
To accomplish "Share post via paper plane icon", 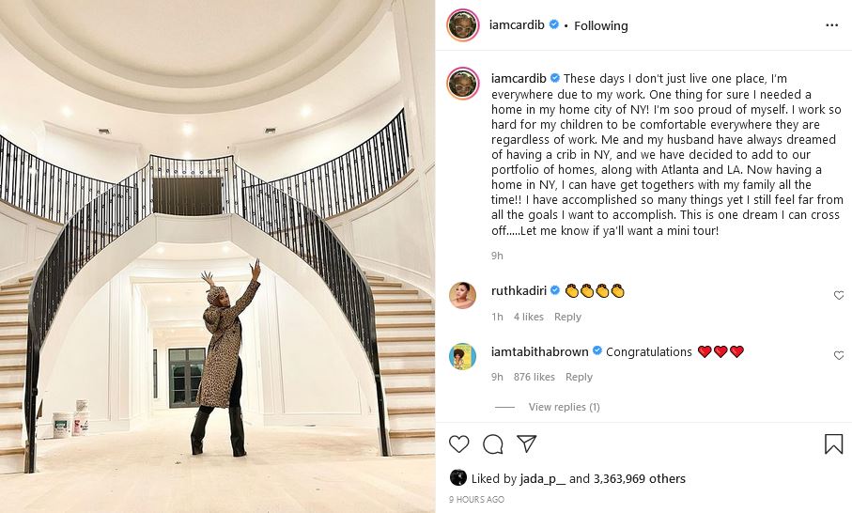I will tap(527, 444).
